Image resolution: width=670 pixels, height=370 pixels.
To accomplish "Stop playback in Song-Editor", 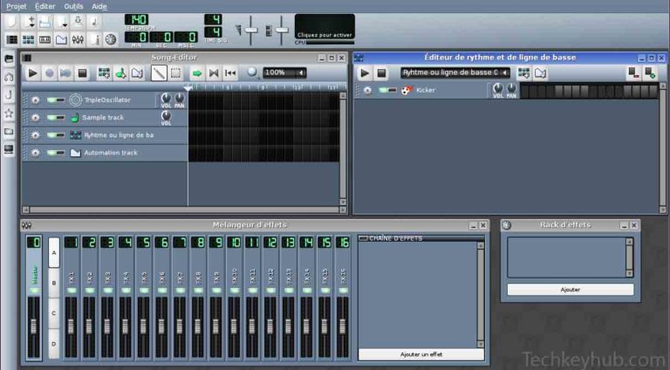I will point(83,73).
